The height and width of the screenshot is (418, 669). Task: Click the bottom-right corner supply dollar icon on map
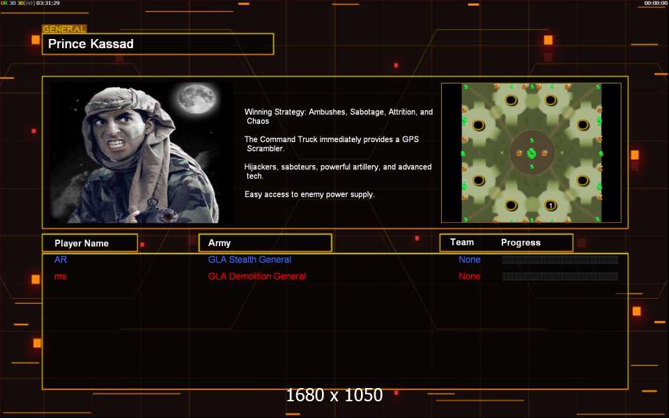click(598, 219)
